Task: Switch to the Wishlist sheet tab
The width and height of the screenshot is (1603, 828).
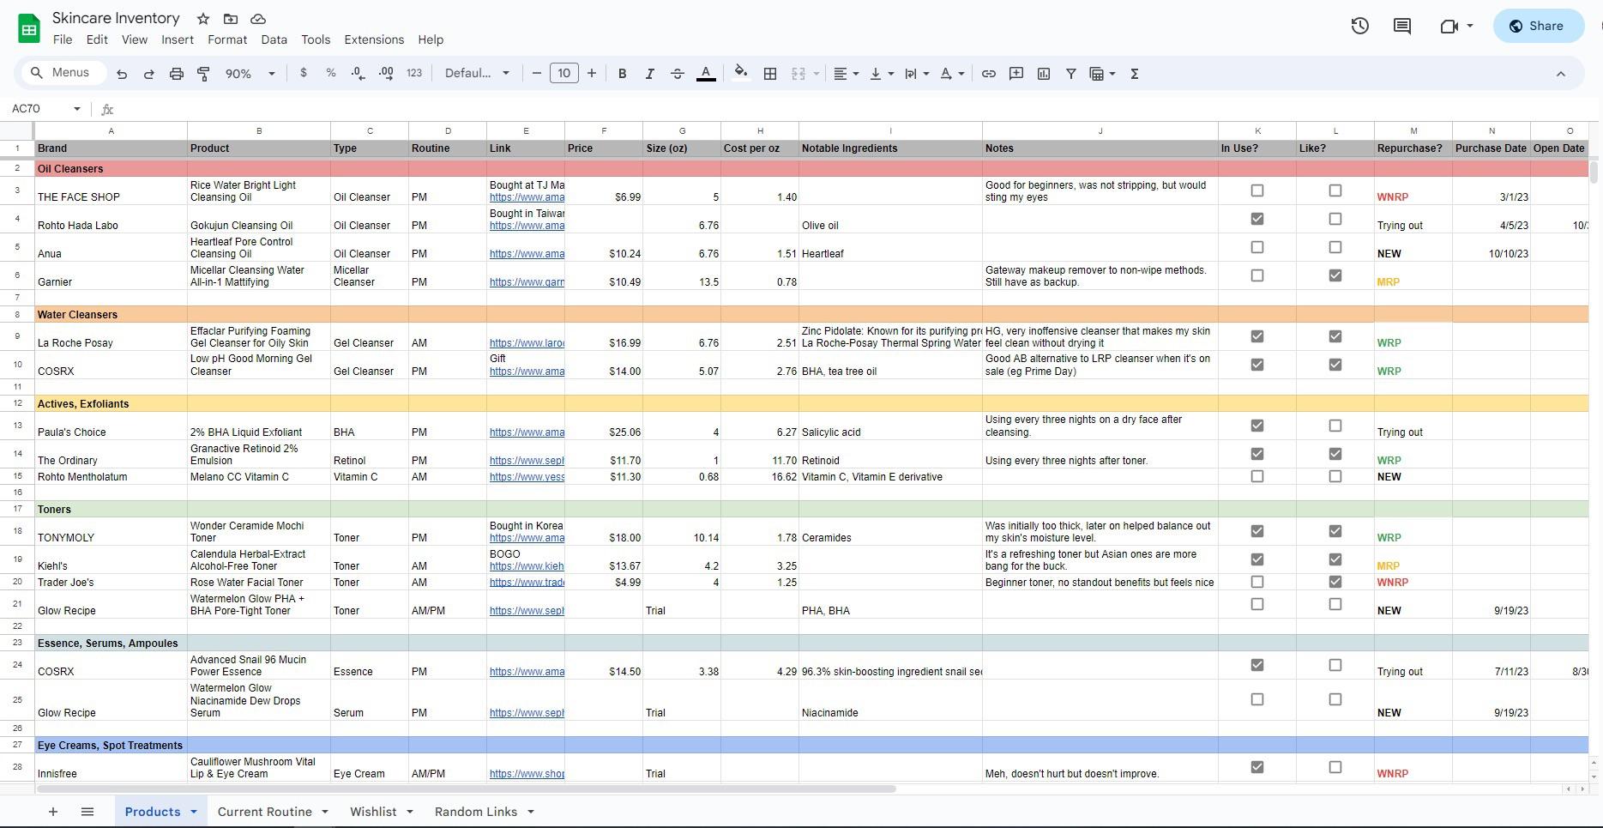Action: point(373,812)
